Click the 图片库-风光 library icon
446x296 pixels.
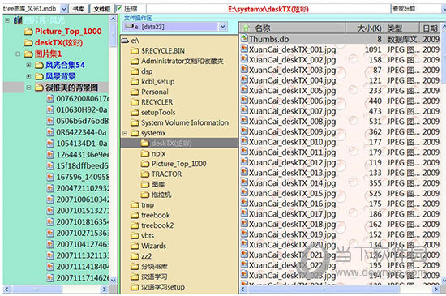[18, 20]
